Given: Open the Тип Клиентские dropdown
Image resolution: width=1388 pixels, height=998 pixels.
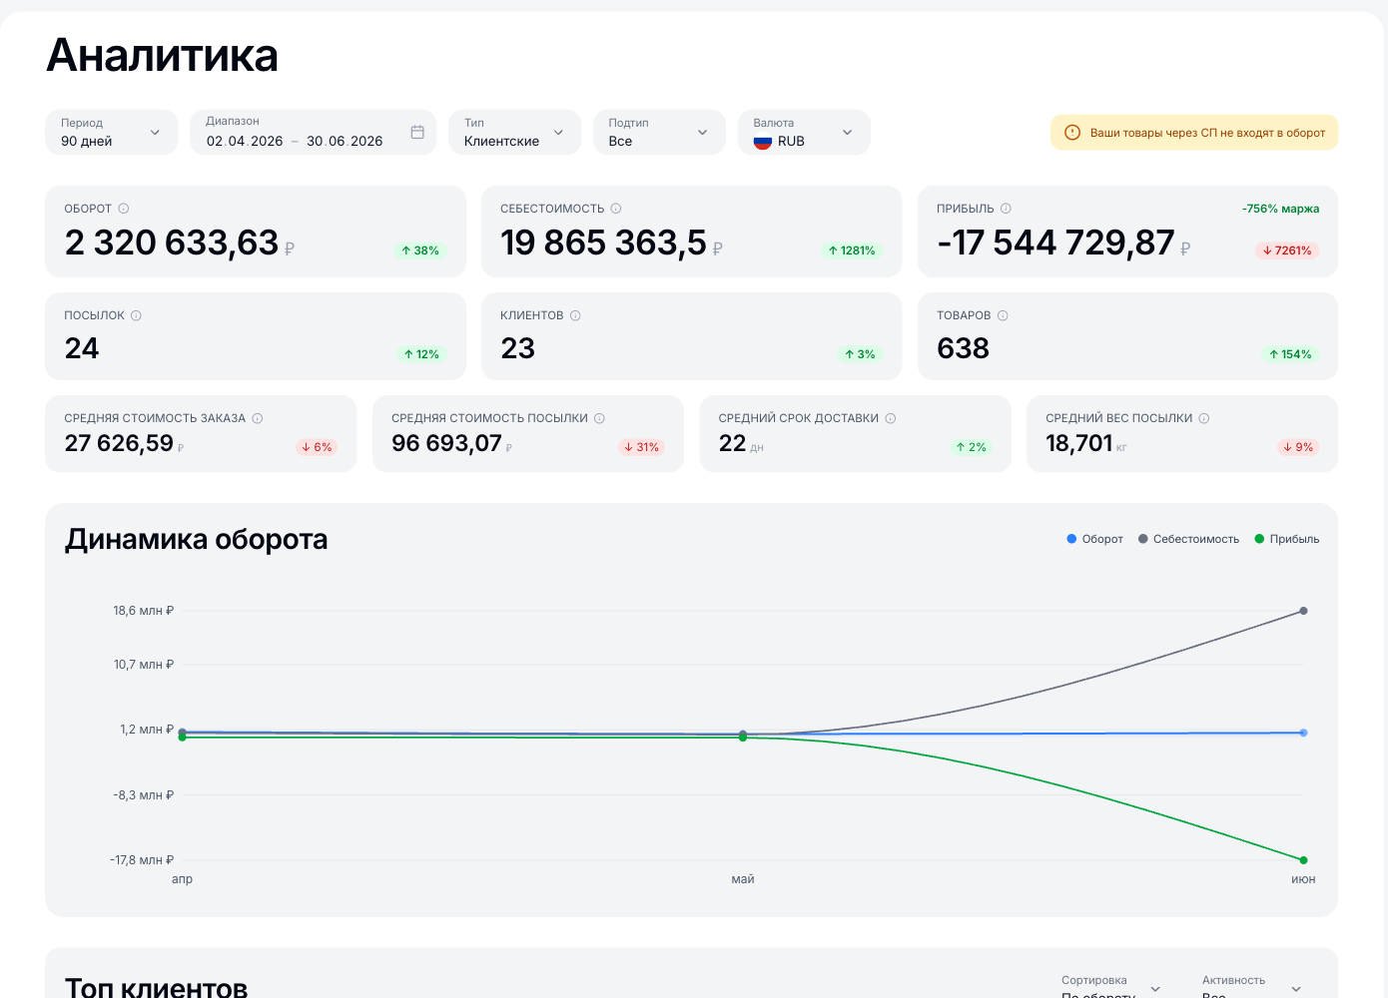Looking at the screenshot, I should [x=515, y=132].
